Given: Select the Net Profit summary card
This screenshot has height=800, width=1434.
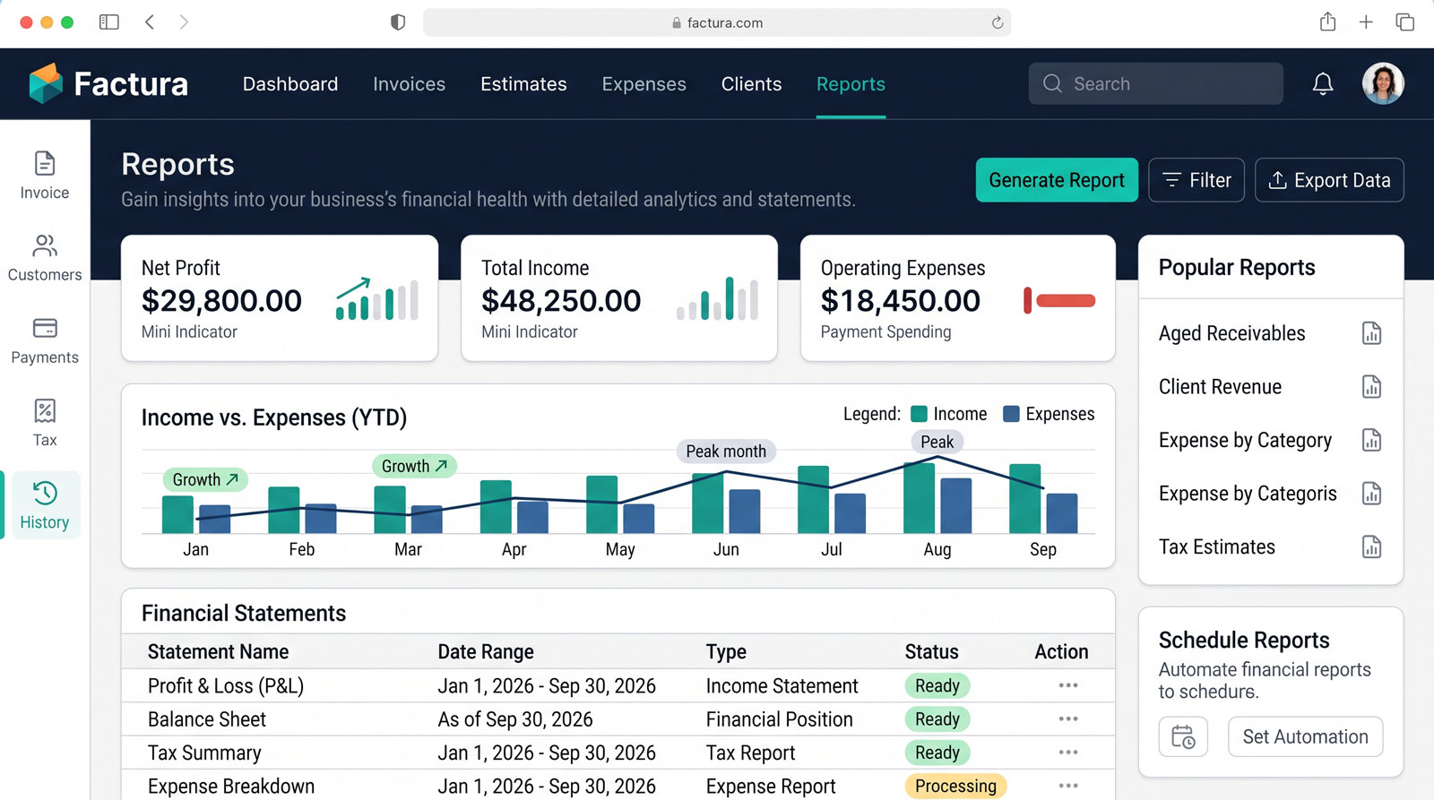Looking at the screenshot, I should pos(280,298).
